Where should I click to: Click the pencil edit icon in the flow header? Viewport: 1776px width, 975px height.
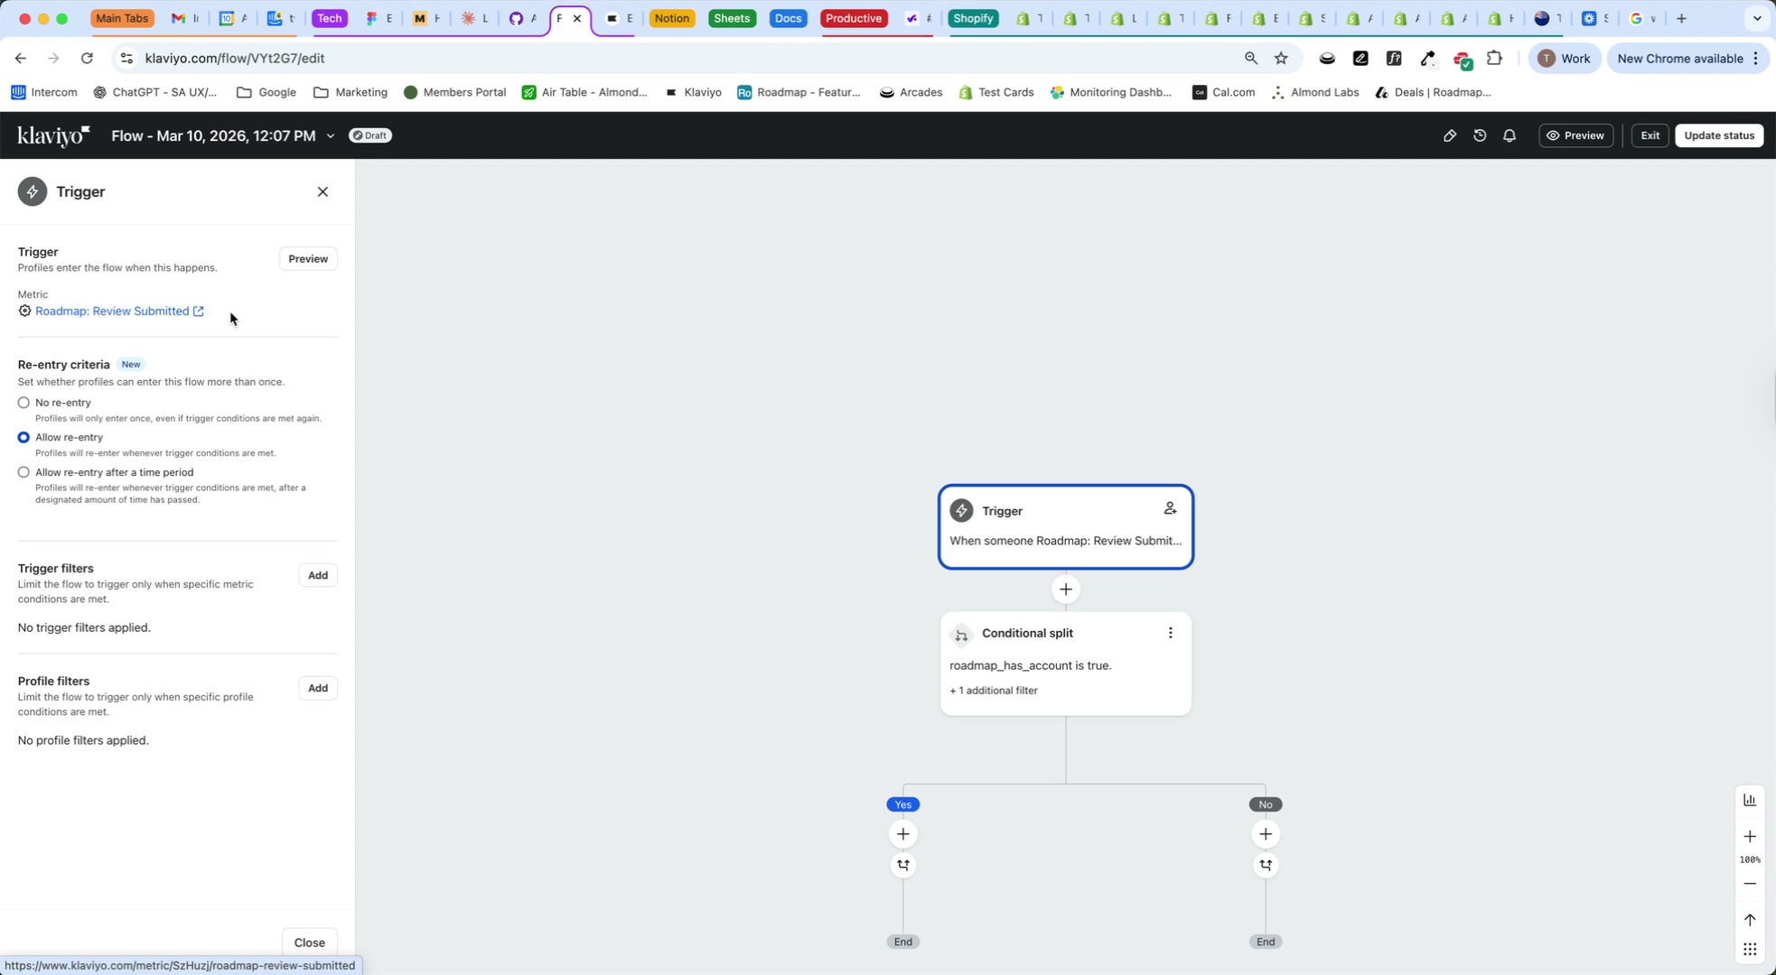(x=1450, y=135)
